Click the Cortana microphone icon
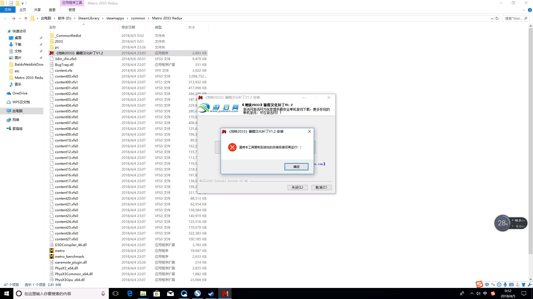 point(103,293)
